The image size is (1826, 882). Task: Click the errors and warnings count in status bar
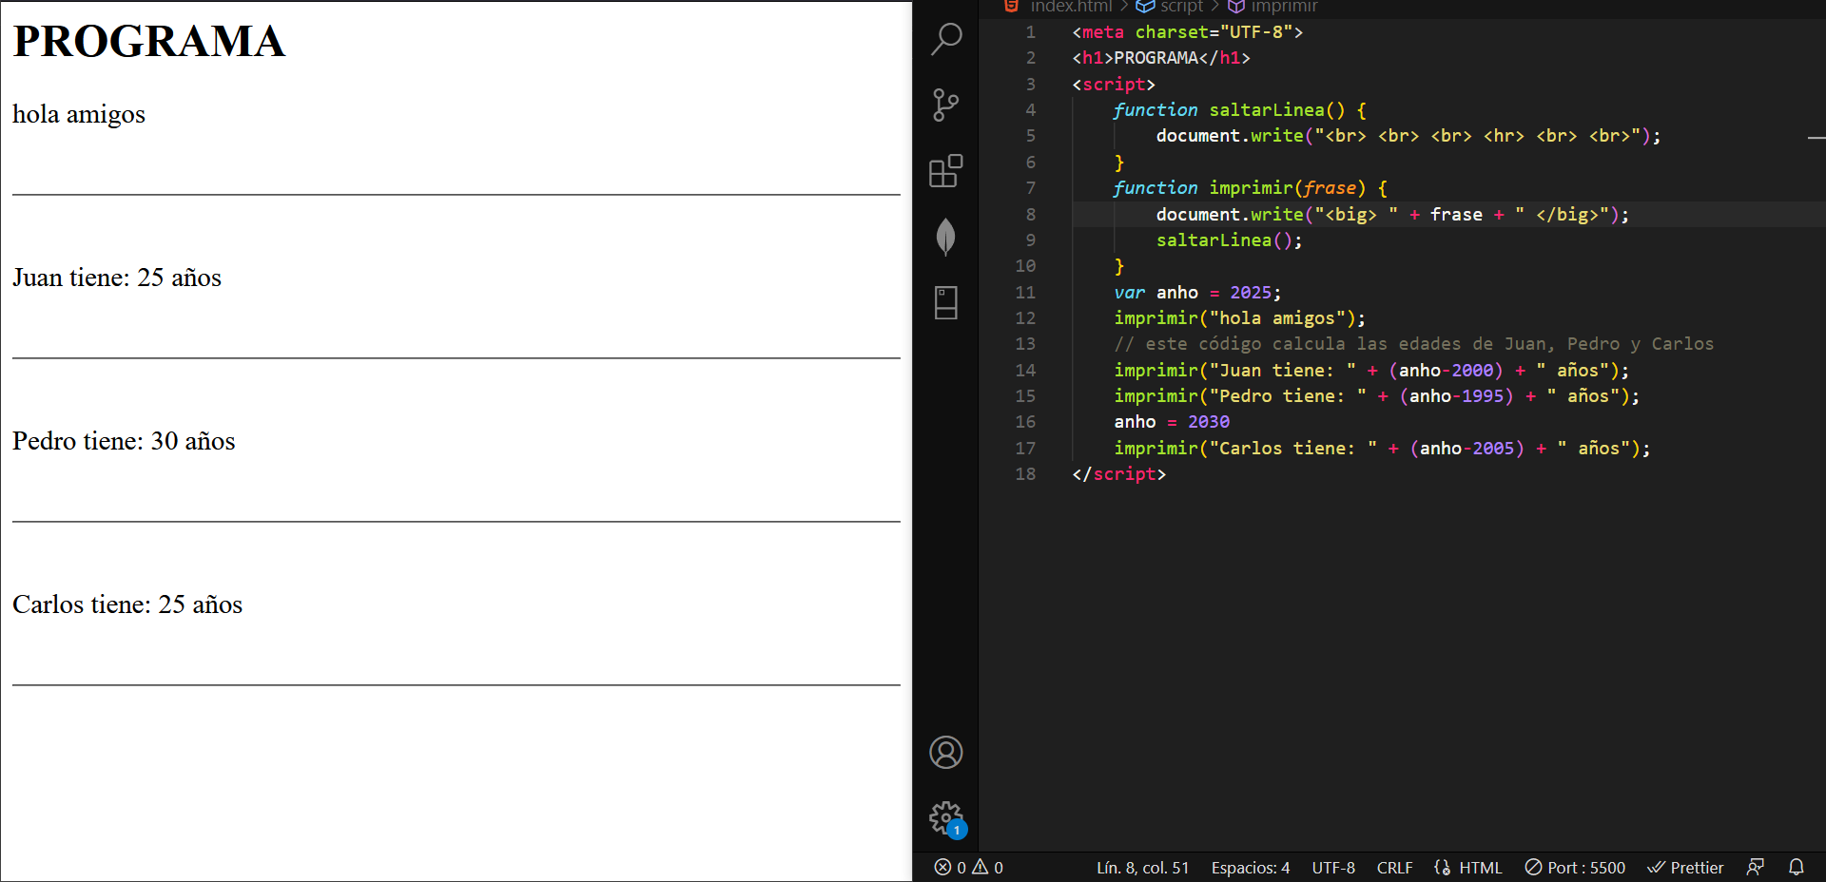coord(968,868)
